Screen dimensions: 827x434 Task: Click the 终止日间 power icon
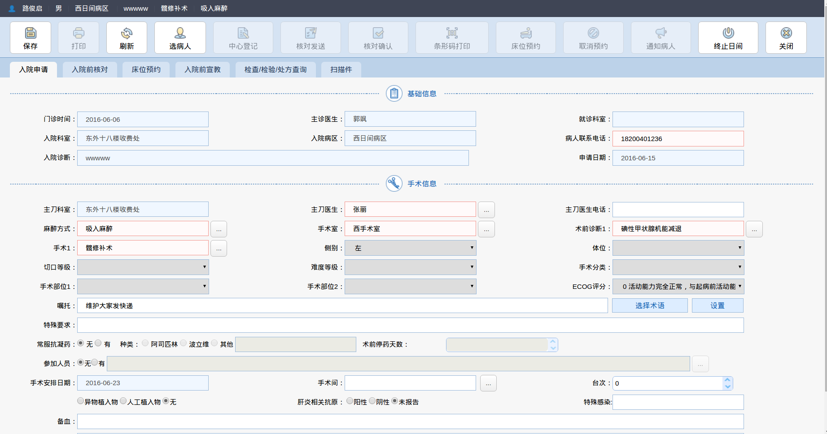click(728, 33)
